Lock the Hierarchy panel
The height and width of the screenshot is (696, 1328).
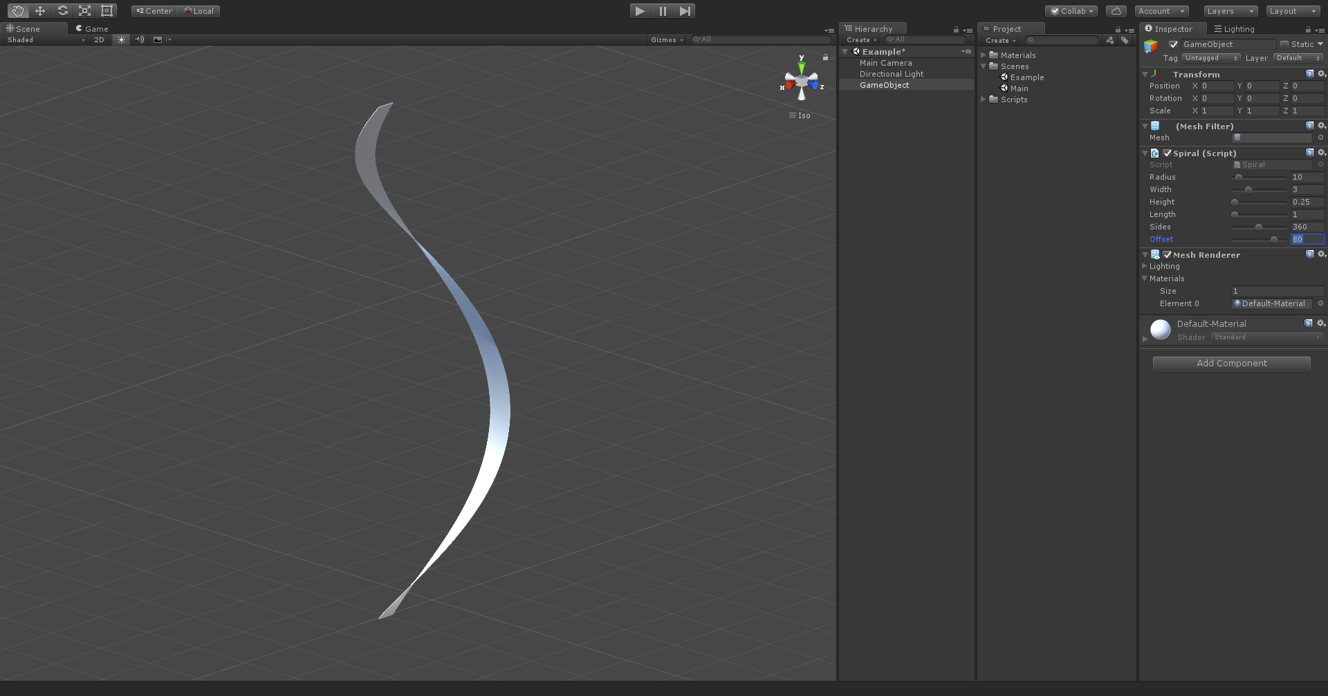[956, 30]
